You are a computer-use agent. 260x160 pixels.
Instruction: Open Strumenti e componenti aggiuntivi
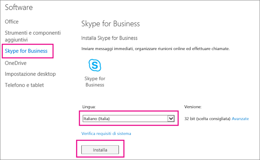pyautogui.click(x=33, y=36)
